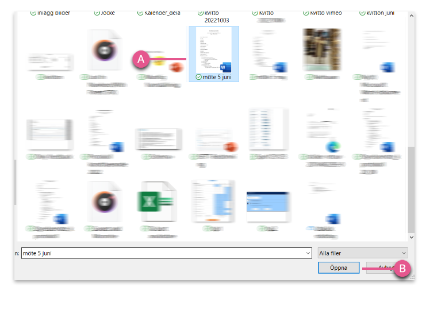The height and width of the screenshot is (314, 422).
Task: Click the sync status checkmark of möte 5 juni
Action: pyautogui.click(x=198, y=77)
